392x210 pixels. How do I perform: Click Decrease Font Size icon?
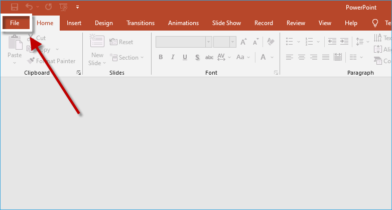point(256,42)
